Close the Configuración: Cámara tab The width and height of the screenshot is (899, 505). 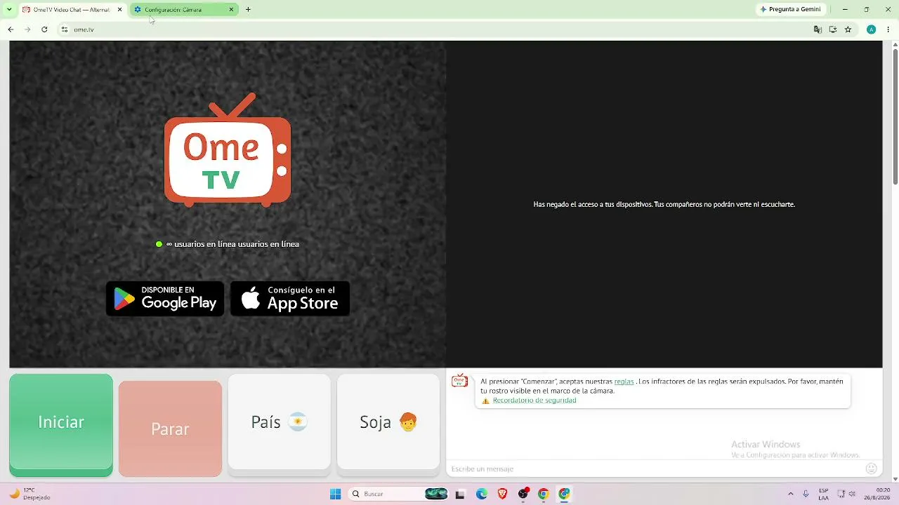coord(231,9)
